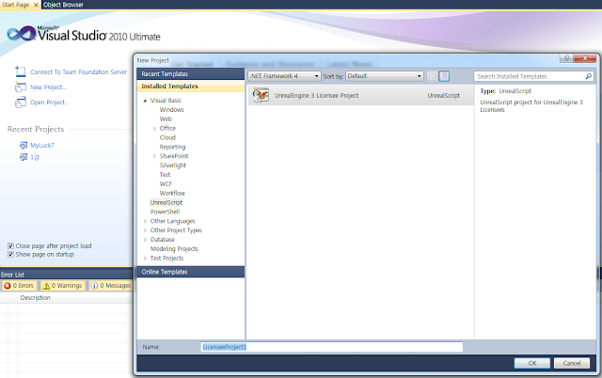Click the New Project... link
The image size is (602, 378).
[x=48, y=87]
